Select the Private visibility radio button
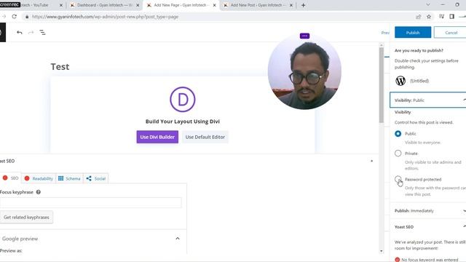 click(398, 154)
